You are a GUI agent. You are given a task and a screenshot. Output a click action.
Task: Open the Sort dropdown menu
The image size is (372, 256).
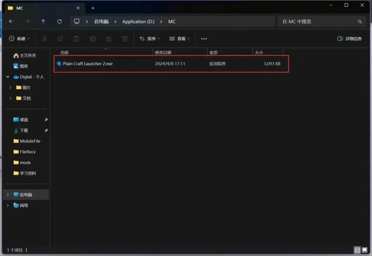[150, 39]
